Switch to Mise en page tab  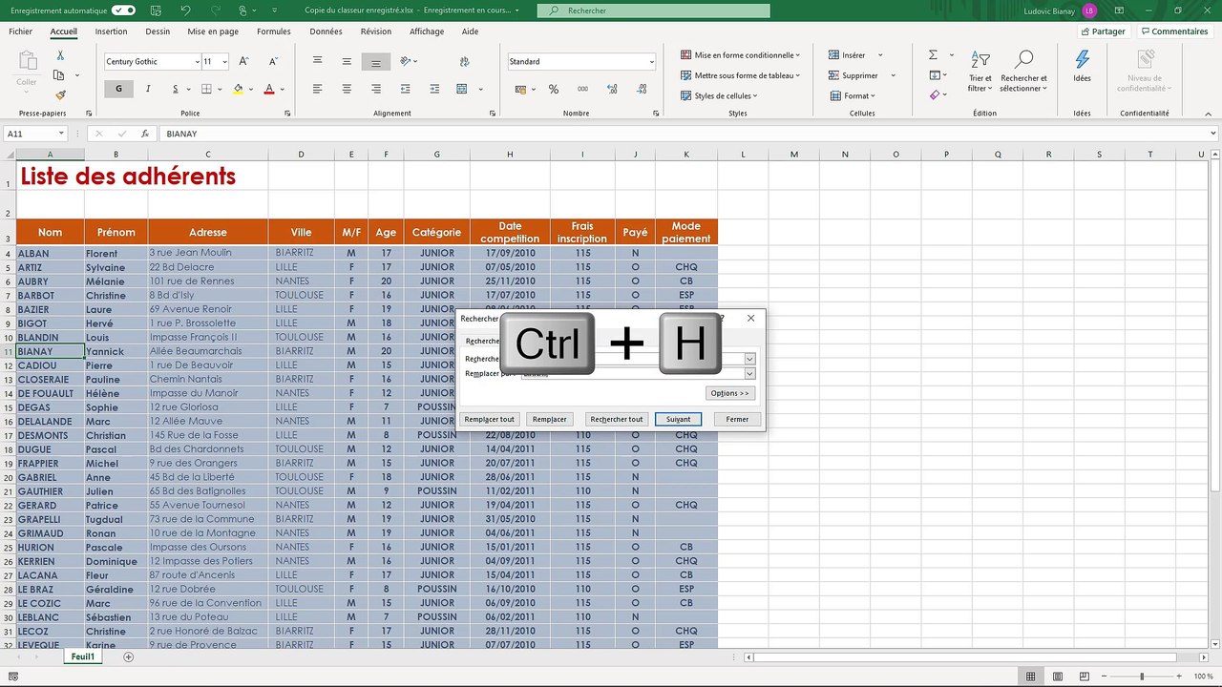click(213, 31)
